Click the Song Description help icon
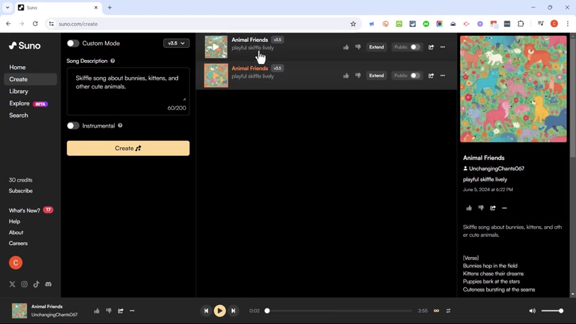The width and height of the screenshot is (576, 324). pyautogui.click(x=113, y=61)
